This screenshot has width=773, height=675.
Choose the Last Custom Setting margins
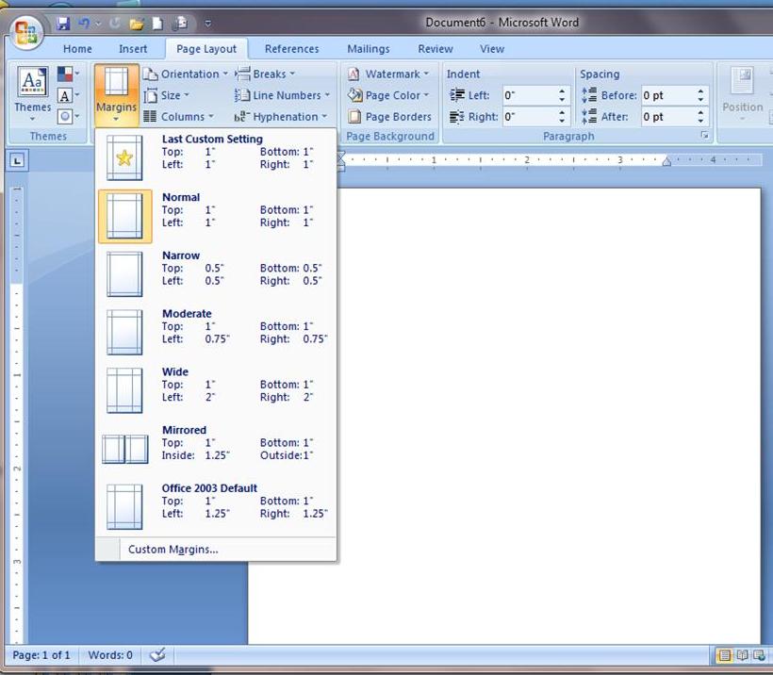tap(216, 157)
